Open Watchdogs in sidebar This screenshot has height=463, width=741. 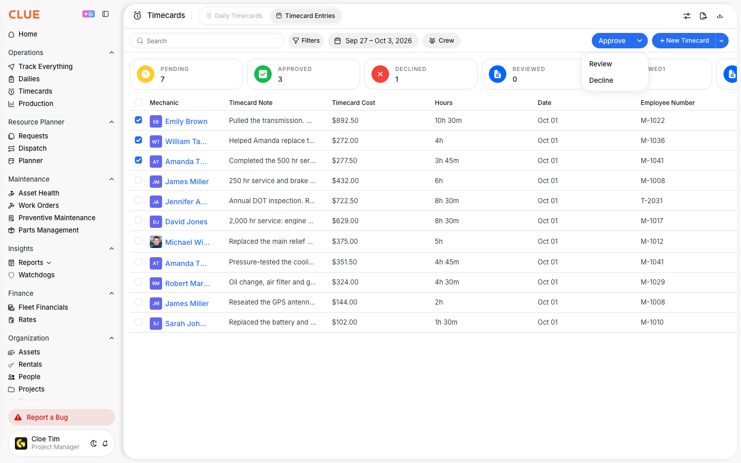click(x=36, y=275)
